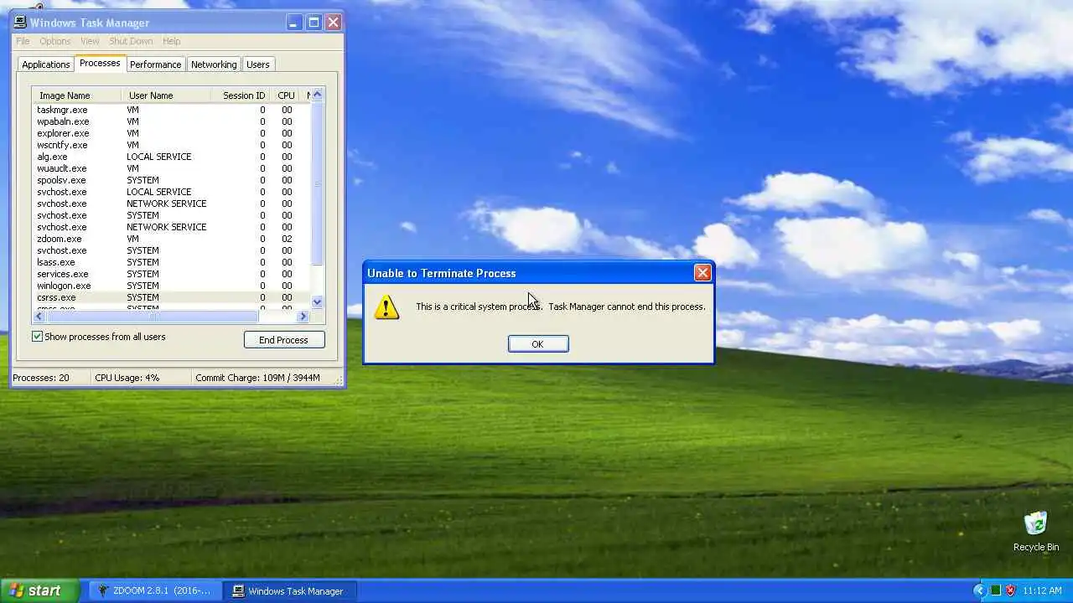Open the File menu in Task Manager
Screen dimensions: 1073x603
pos(23,41)
